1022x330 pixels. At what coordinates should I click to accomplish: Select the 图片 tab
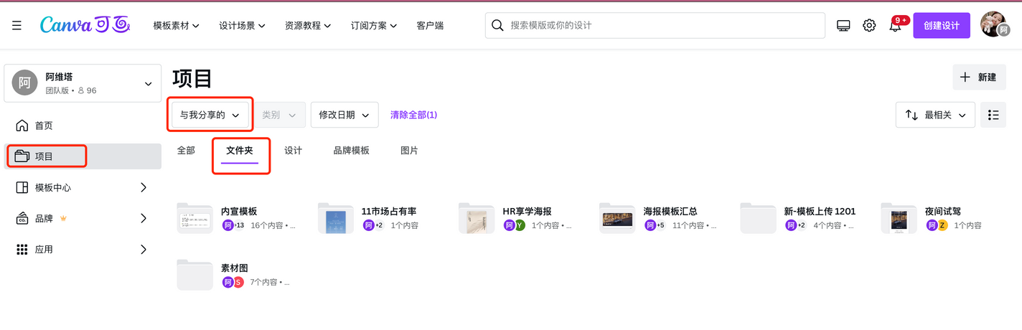pos(409,151)
